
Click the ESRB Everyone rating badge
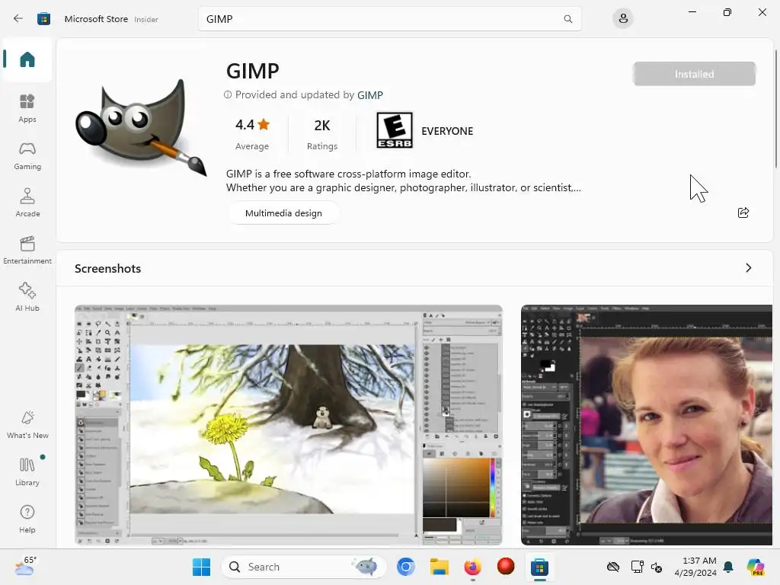pos(395,130)
